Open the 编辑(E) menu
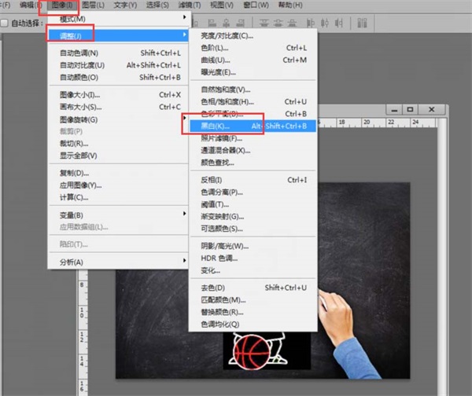 [30, 5]
